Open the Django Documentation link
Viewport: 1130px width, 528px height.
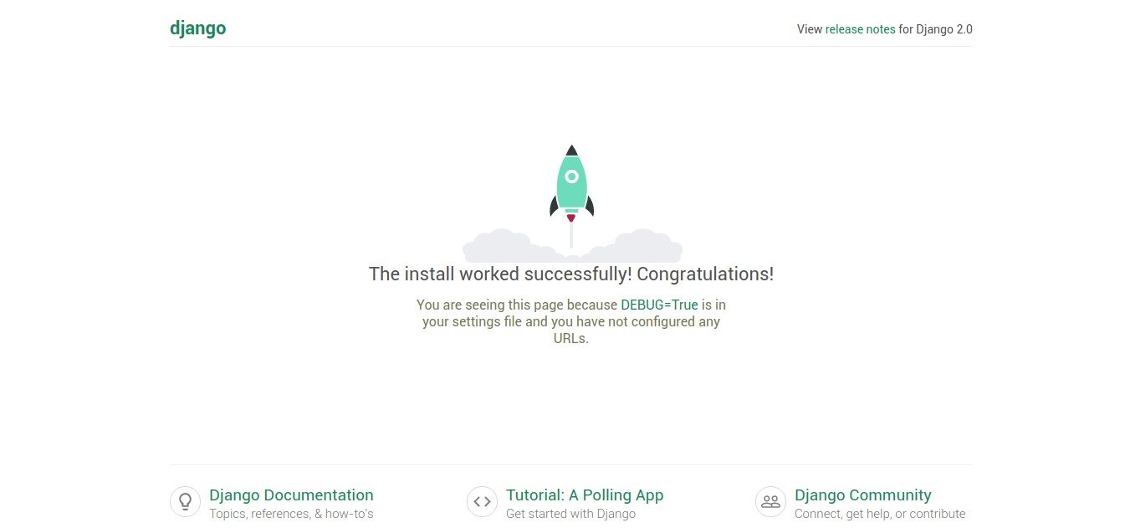[291, 495]
